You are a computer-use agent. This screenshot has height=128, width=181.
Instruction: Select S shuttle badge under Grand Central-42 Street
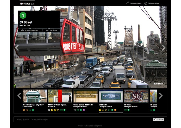(74, 110)
